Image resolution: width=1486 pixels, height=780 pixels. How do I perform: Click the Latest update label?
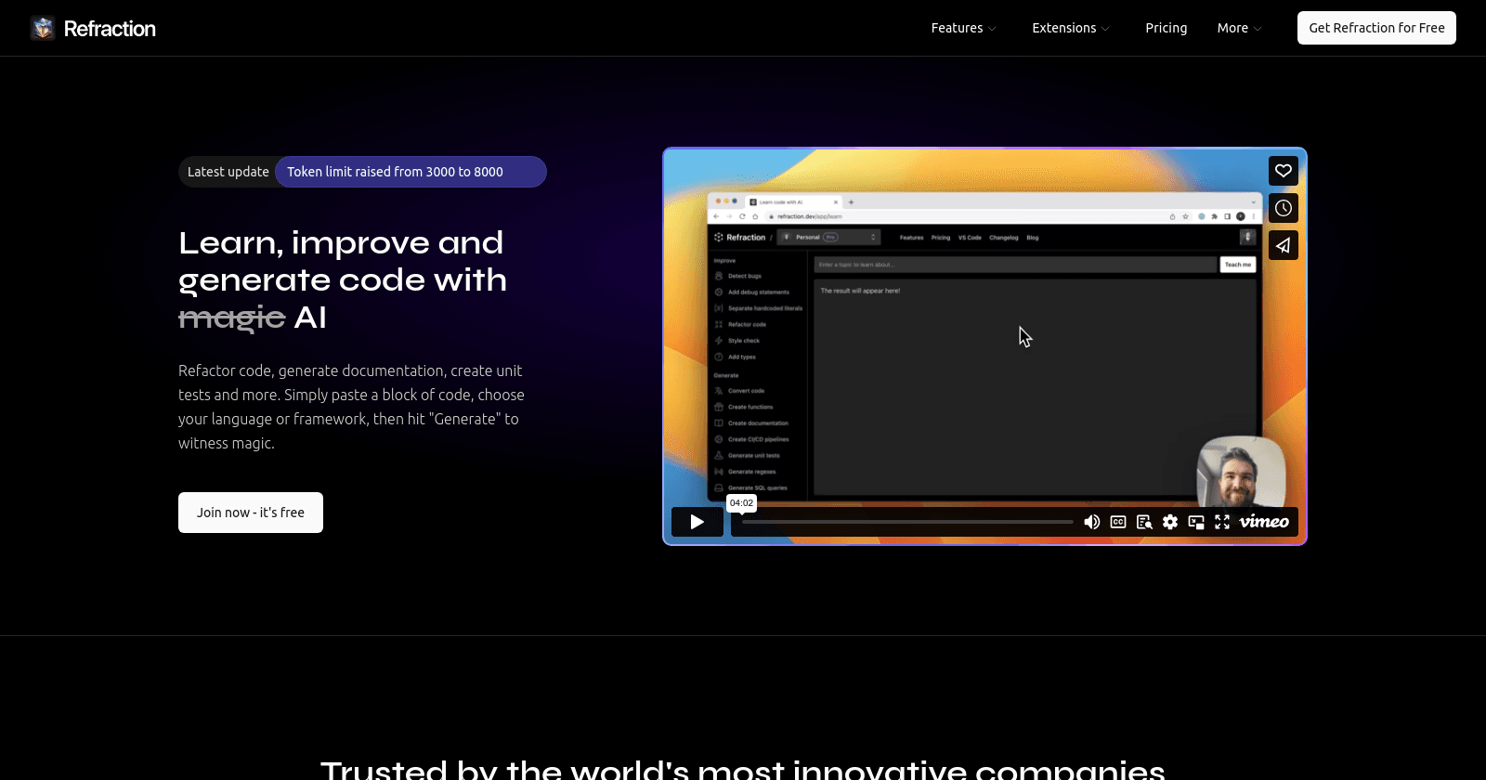click(x=228, y=172)
